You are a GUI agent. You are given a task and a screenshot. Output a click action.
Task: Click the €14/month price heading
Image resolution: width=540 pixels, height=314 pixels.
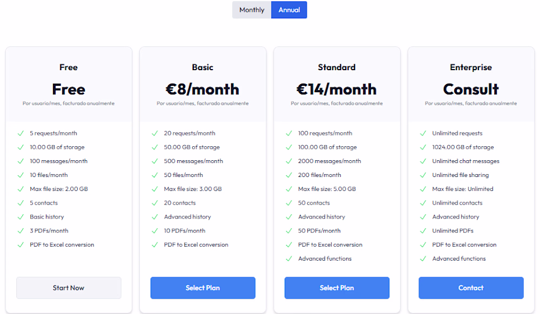336,89
